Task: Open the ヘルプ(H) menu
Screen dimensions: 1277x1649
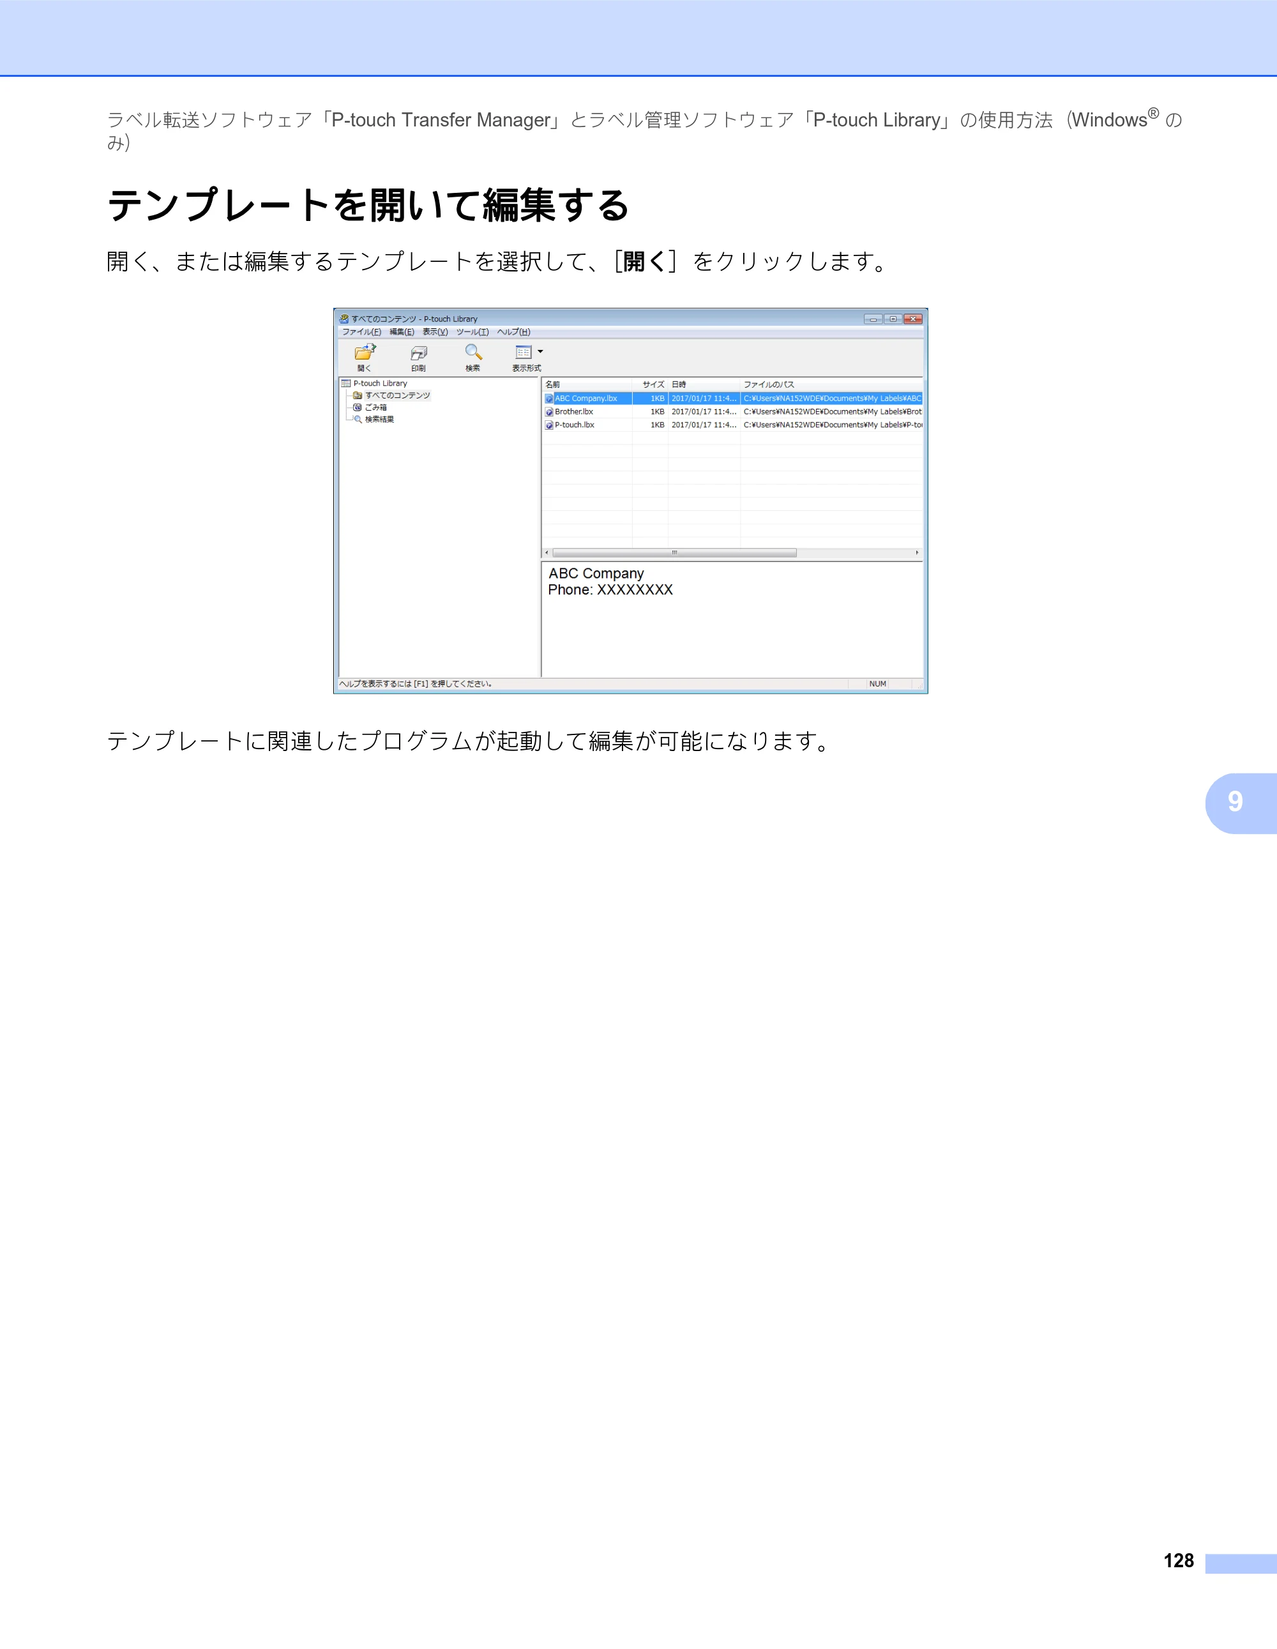Action: tap(513, 331)
